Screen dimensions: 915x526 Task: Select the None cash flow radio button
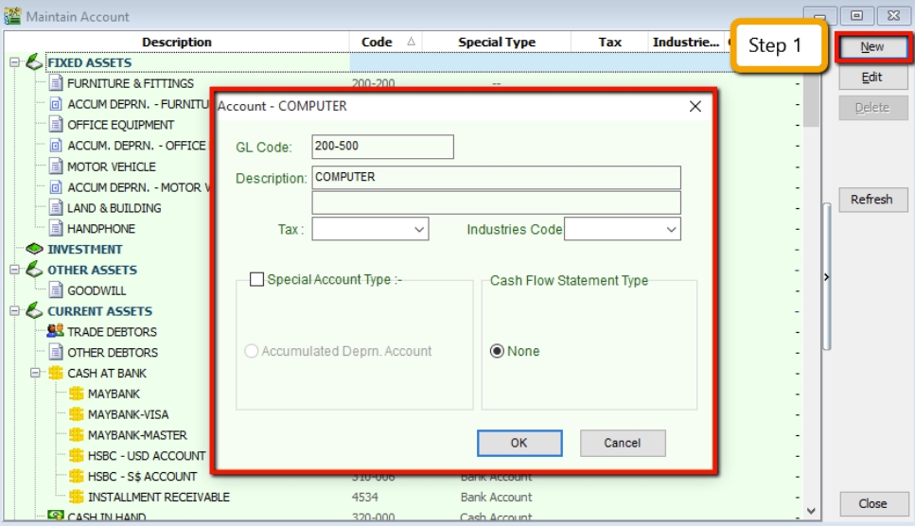click(497, 351)
